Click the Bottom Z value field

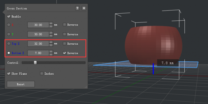38,53
